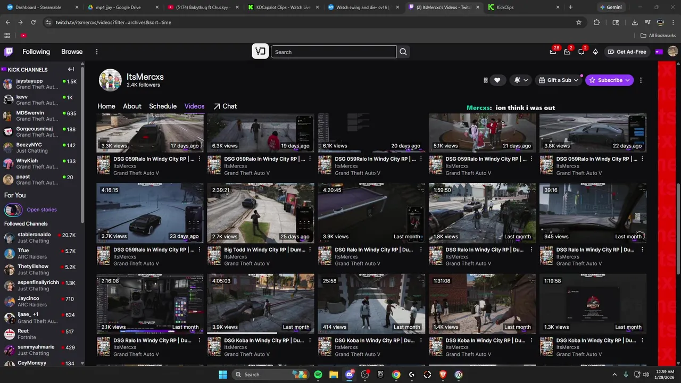
Task: Open options menu for the 39:16 video
Action: click(642, 250)
